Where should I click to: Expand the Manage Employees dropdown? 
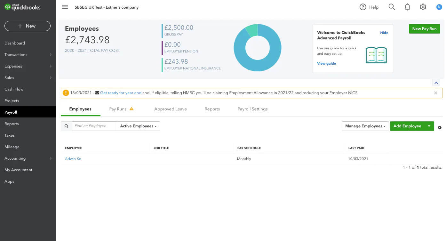(x=365, y=126)
